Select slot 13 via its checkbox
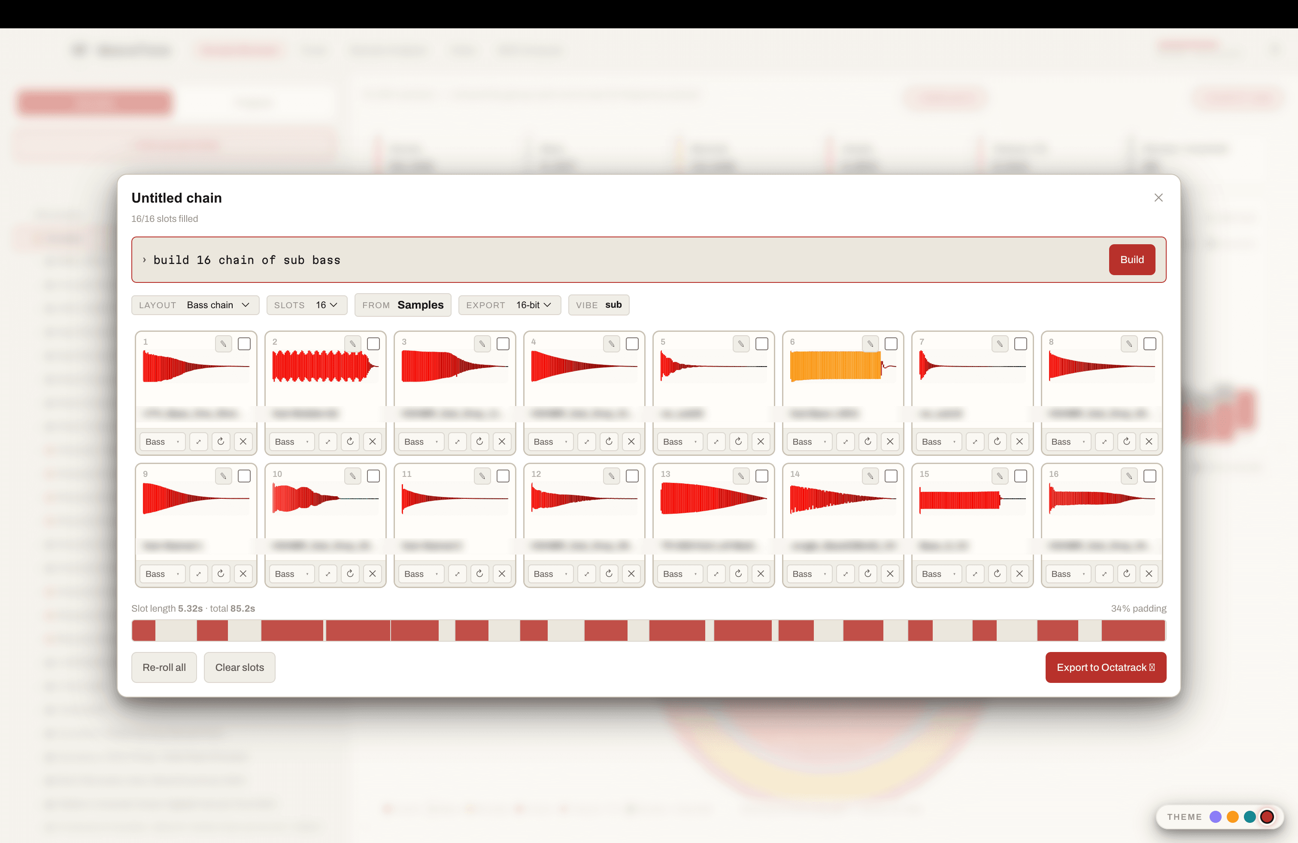 762,476
